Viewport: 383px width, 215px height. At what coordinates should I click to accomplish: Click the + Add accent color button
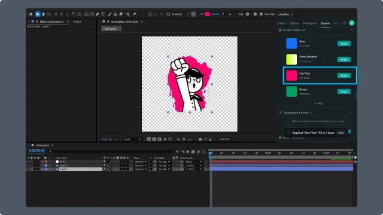pyautogui.click(x=318, y=103)
